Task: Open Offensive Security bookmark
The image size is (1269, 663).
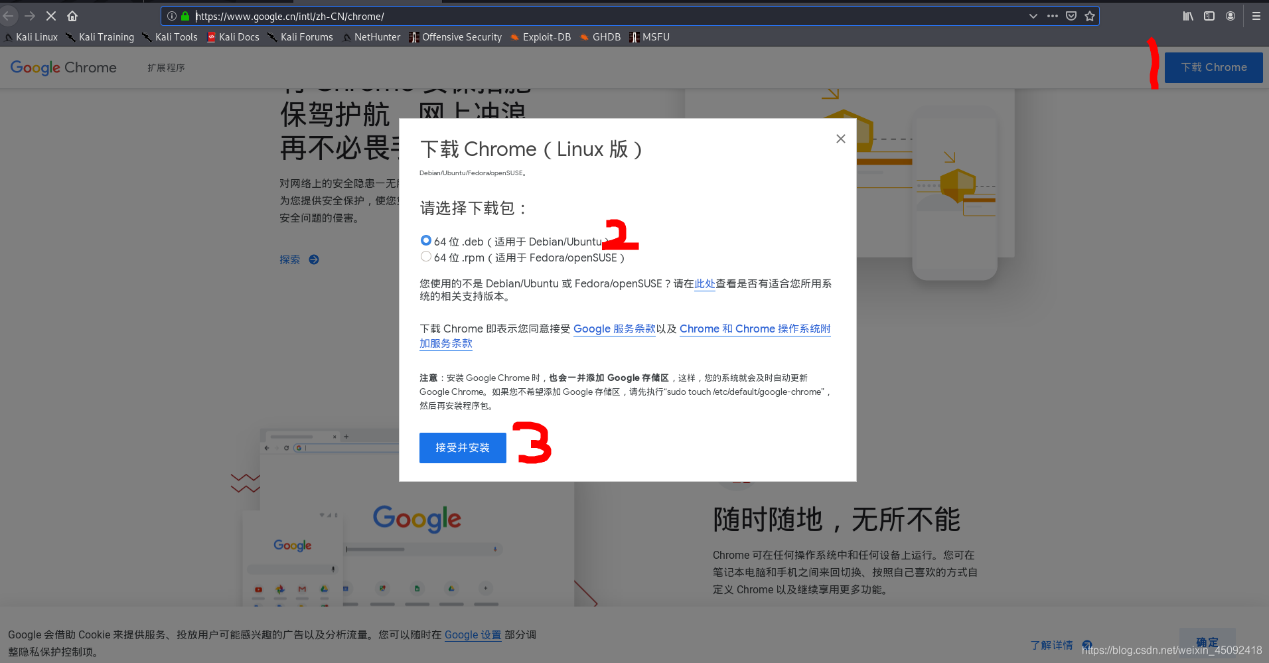Action: point(455,37)
